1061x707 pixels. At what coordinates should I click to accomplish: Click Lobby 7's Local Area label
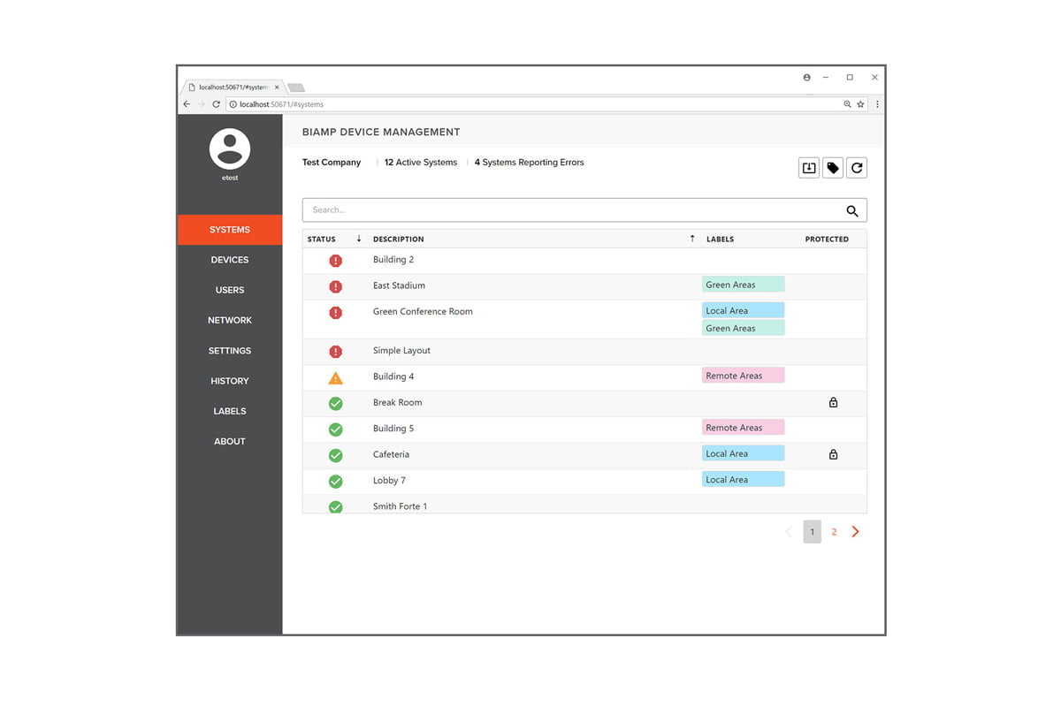[743, 480]
